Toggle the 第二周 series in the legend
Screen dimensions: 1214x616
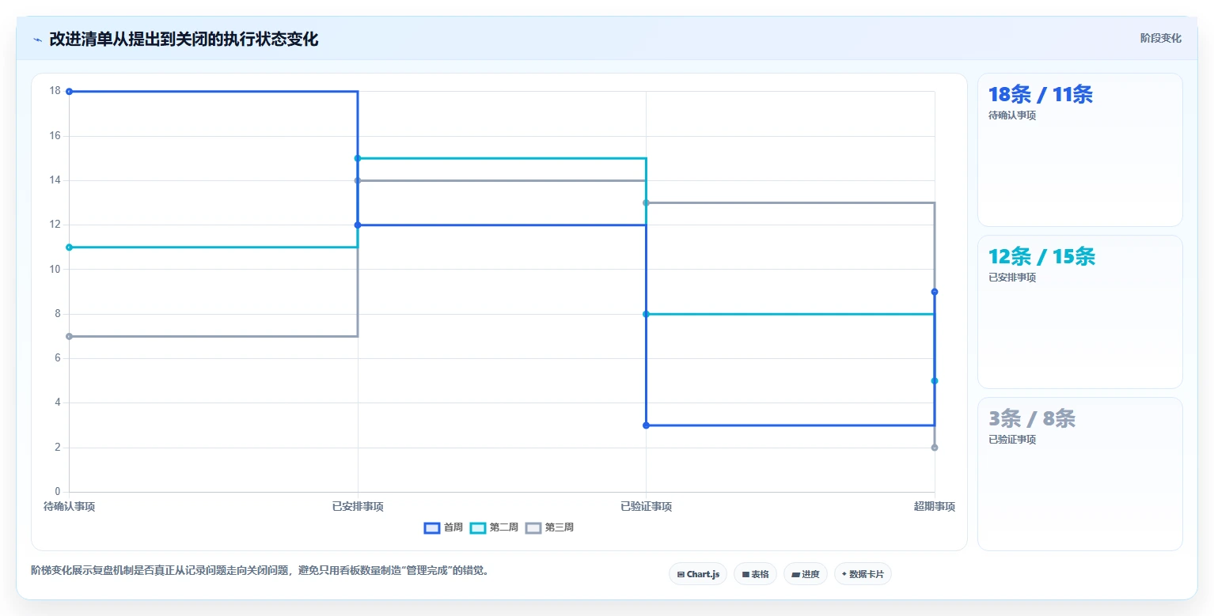click(494, 527)
